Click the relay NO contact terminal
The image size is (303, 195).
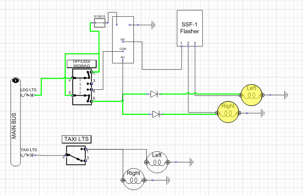coord(123,42)
